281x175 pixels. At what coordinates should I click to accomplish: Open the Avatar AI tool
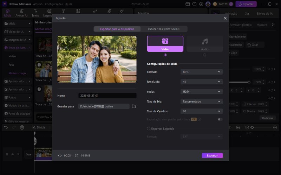tap(21, 13)
